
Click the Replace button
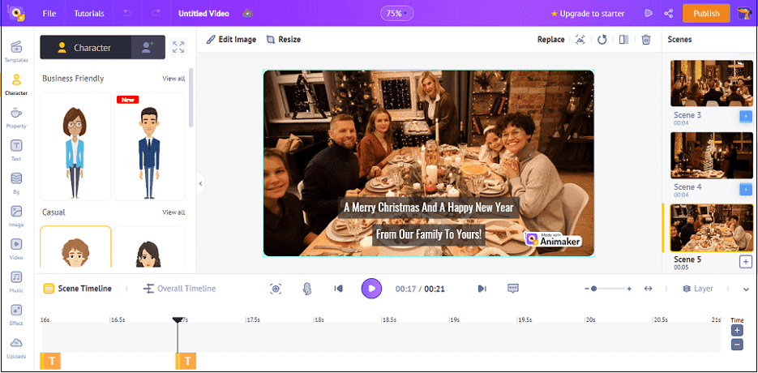[551, 40]
